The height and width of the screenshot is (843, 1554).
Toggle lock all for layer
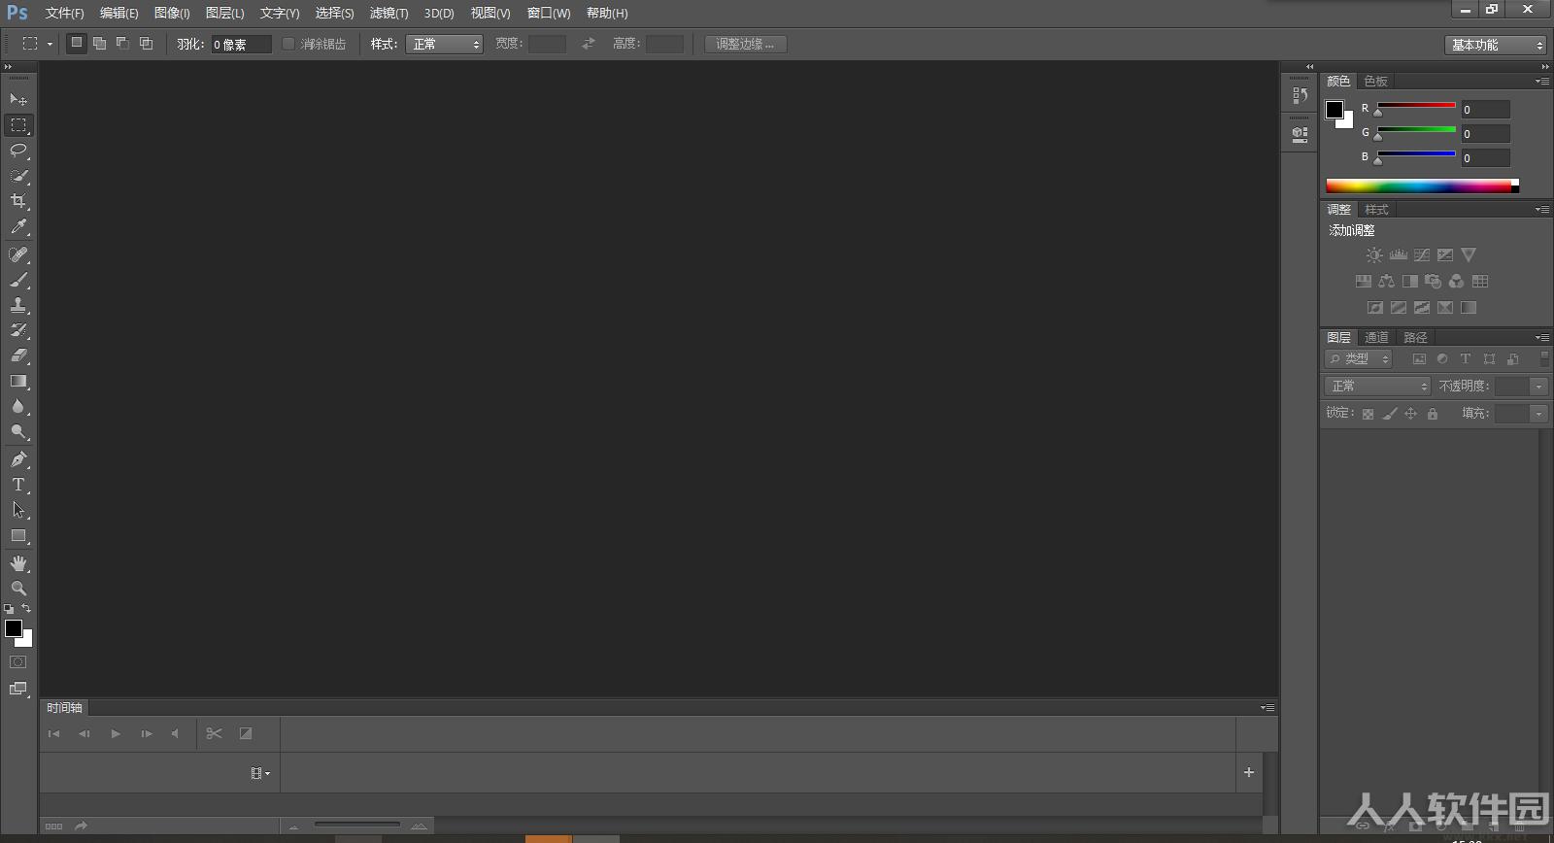point(1433,414)
